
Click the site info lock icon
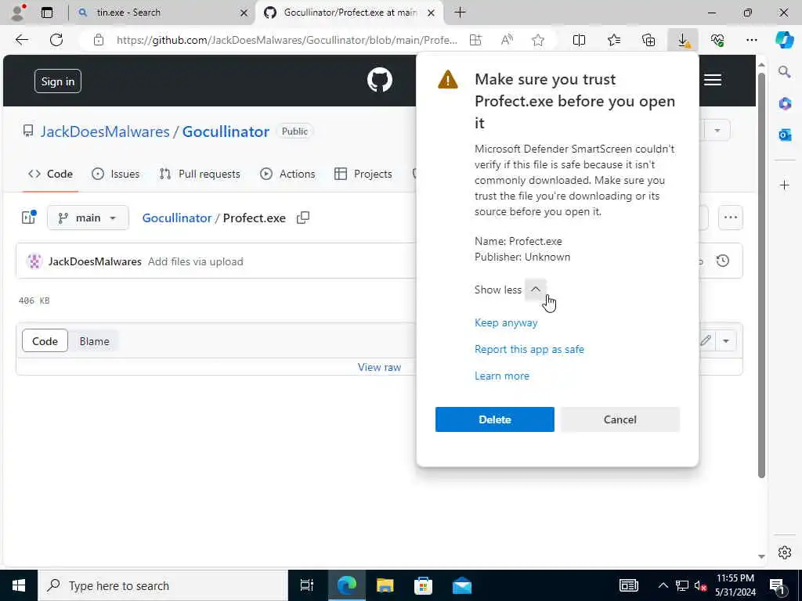99,40
